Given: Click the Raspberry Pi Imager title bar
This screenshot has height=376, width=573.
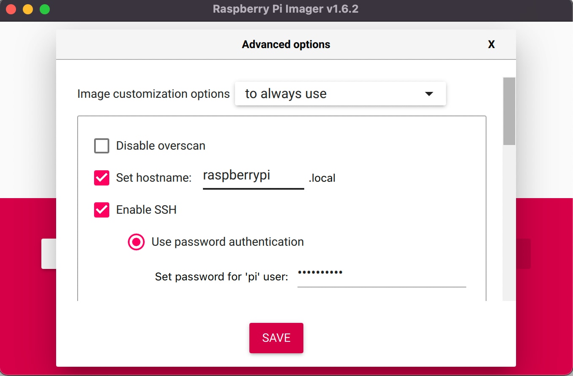Looking at the screenshot, I should click(x=286, y=9).
